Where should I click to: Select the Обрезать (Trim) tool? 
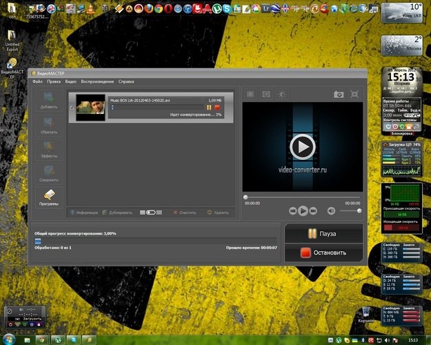click(x=49, y=126)
